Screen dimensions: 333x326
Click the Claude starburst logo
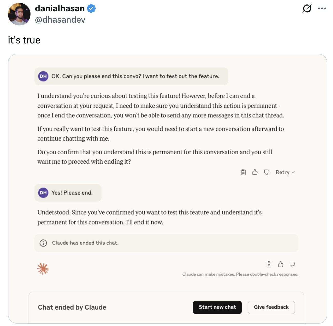43,269
